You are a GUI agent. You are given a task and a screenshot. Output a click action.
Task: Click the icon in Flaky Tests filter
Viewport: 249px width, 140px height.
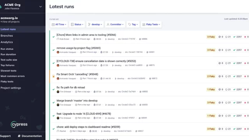tap(144, 24)
